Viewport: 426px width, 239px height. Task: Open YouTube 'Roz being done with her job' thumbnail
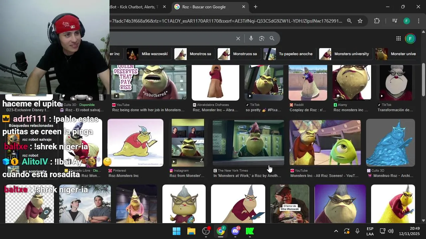[x=148, y=82]
